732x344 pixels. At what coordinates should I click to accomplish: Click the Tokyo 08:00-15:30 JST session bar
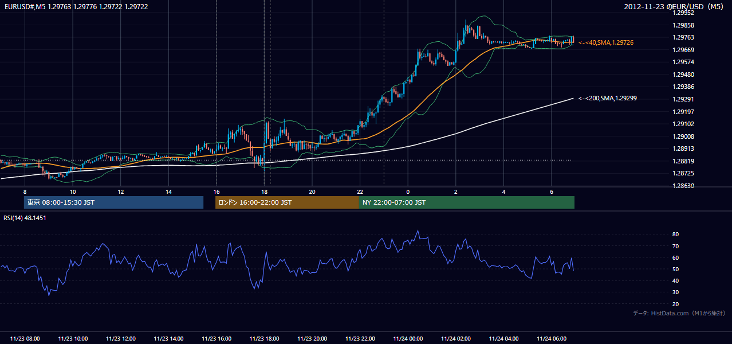point(113,202)
